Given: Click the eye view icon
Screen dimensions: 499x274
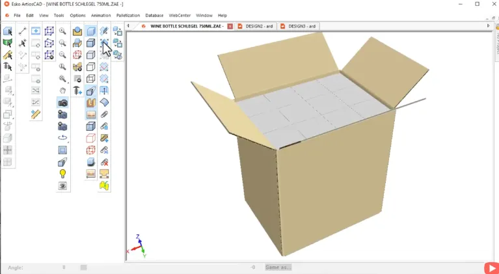Looking at the screenshot, I should (63, 186).
